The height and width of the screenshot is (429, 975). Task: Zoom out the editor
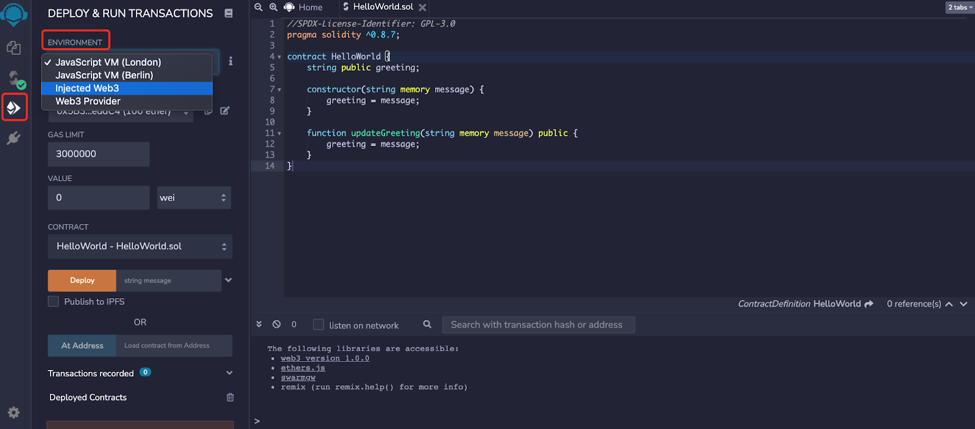[258, 7]
